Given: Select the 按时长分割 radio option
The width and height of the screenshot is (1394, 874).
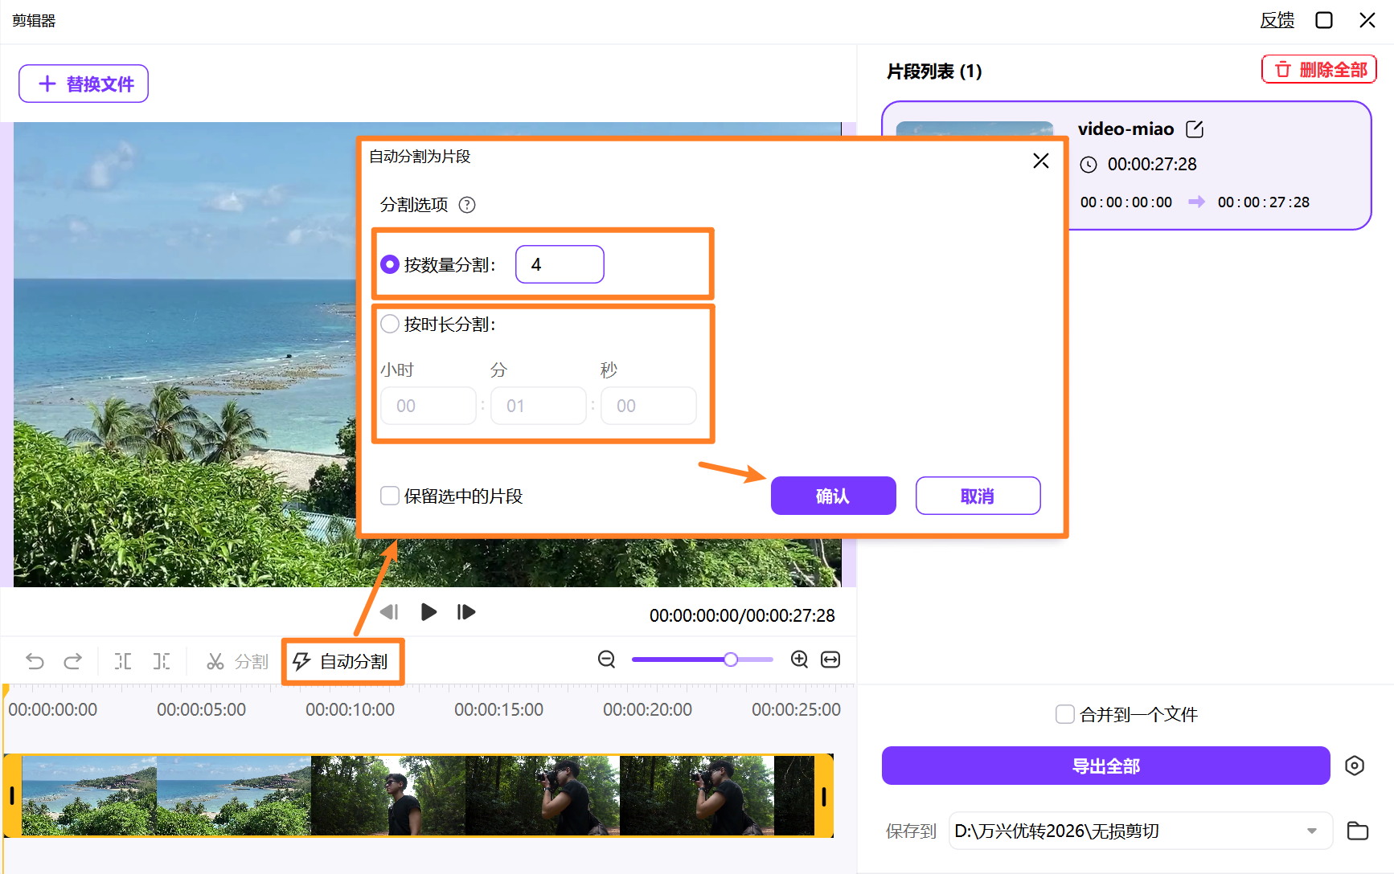Looking at the screenshot, I should [x=390, y=324].
